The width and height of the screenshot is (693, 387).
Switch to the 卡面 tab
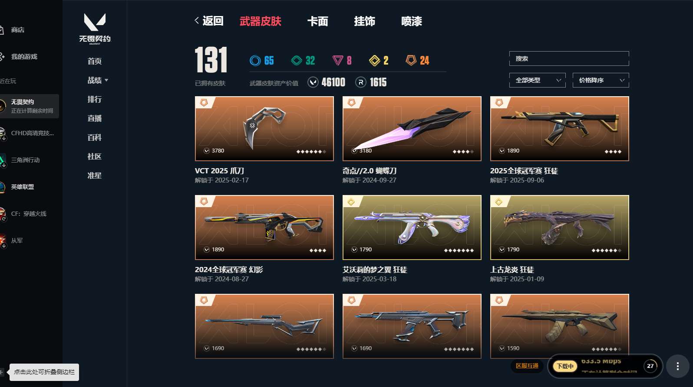point(317,21)
